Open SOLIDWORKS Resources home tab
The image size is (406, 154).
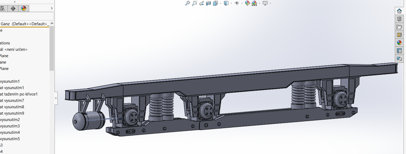pos(399,11)
